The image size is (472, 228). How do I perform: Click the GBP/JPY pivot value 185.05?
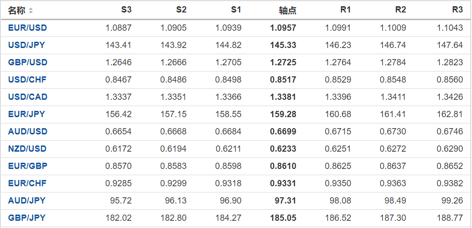click(283, 218)
